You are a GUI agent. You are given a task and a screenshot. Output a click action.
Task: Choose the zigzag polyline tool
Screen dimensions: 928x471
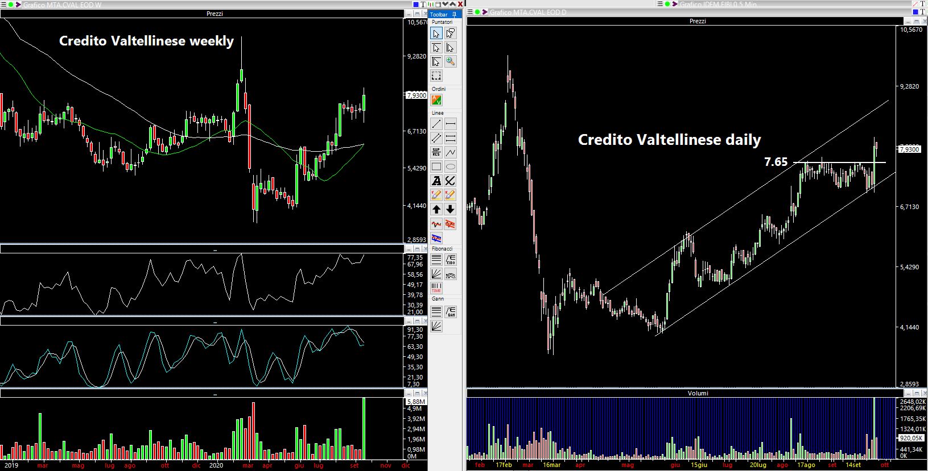pos(450,152)
